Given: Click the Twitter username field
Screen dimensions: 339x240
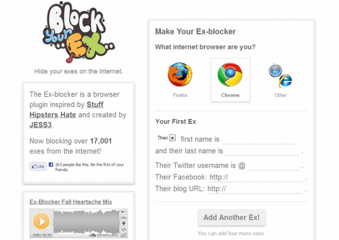Looking at the screenshot, I should [x=273, y=166].
